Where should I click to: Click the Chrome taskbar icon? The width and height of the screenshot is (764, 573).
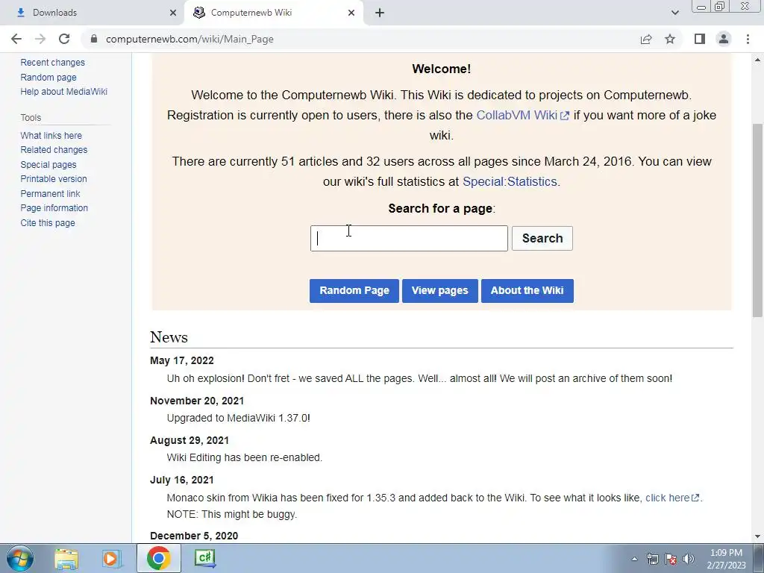click(x=158, y=558)
